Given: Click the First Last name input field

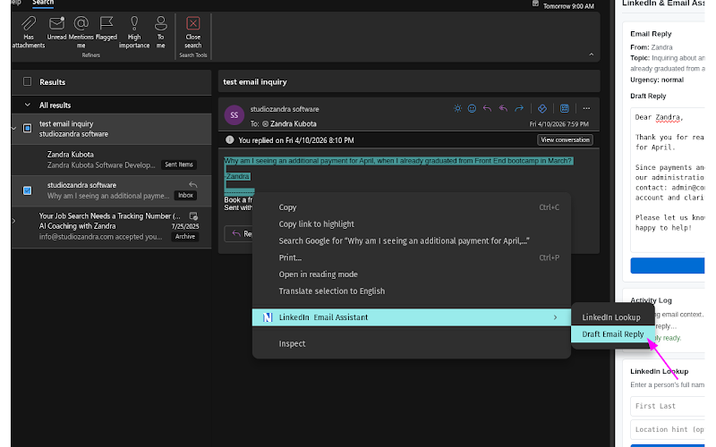Looking at the screenshot, I should click(x=668, y=406).
